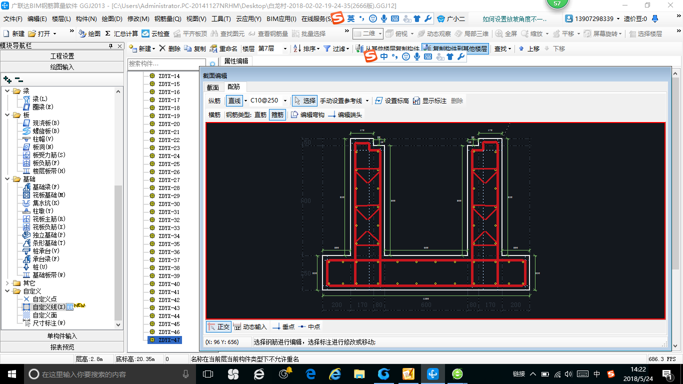Open Internet Explorer in taskbar
This screenshot has width=683, height=384.
(x=334, y=374)
